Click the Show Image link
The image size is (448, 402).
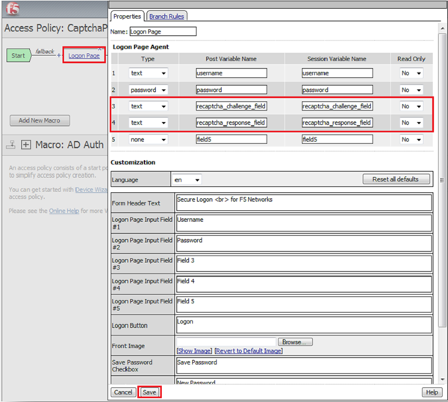pos(193,350)
